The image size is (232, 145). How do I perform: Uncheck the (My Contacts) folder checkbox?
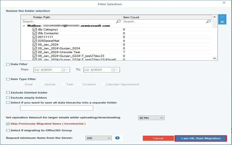tap(35, 33)
